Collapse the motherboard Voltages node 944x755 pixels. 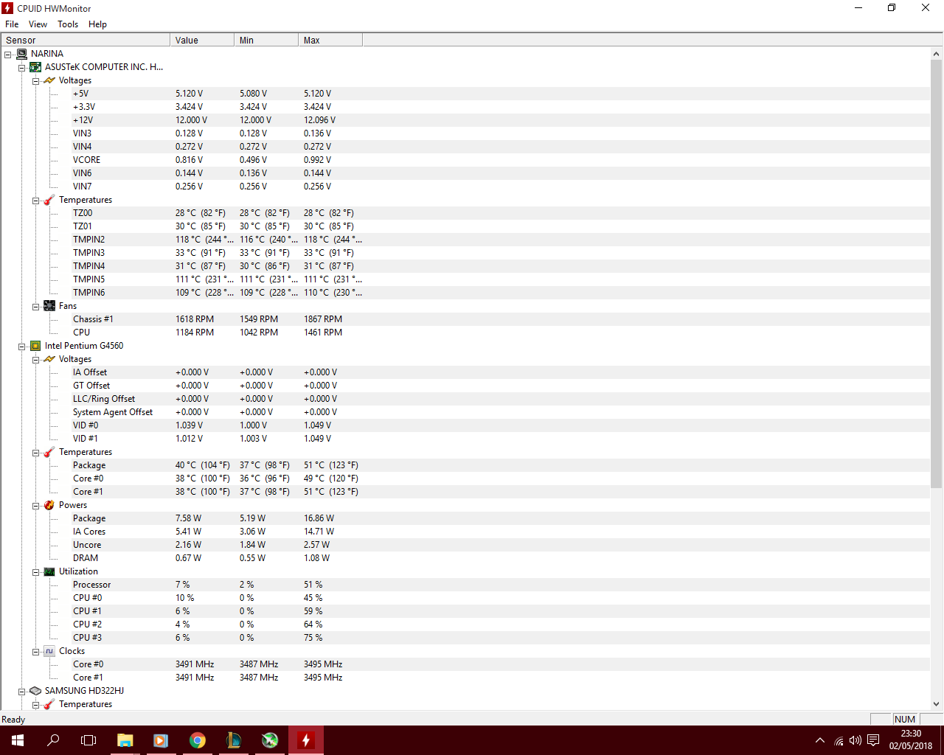tap(35, 80)
